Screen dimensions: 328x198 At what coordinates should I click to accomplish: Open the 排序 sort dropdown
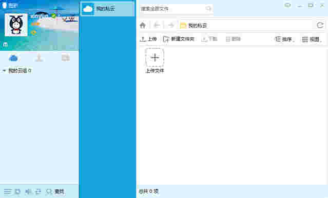click(285, 39)
